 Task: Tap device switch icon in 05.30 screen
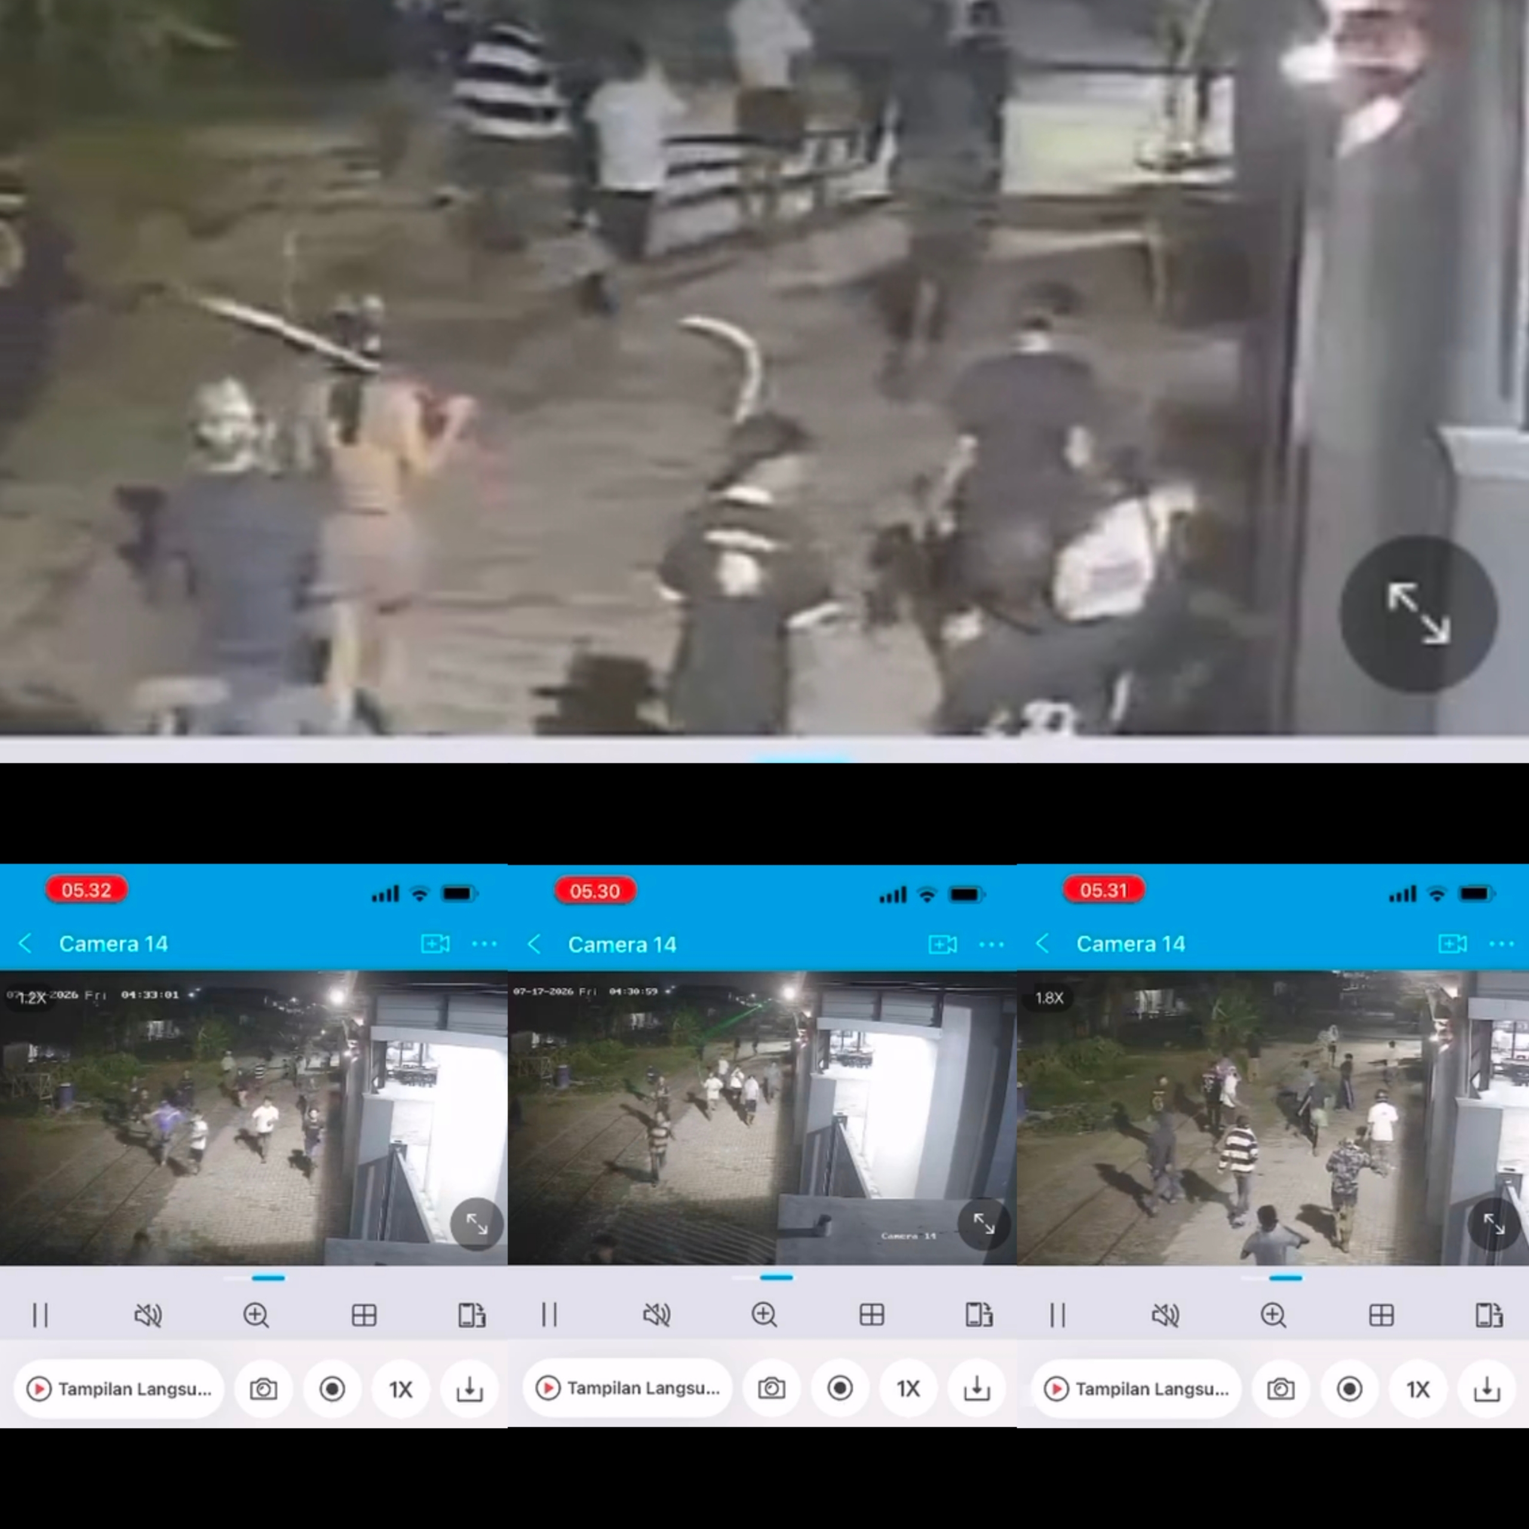980,1315
